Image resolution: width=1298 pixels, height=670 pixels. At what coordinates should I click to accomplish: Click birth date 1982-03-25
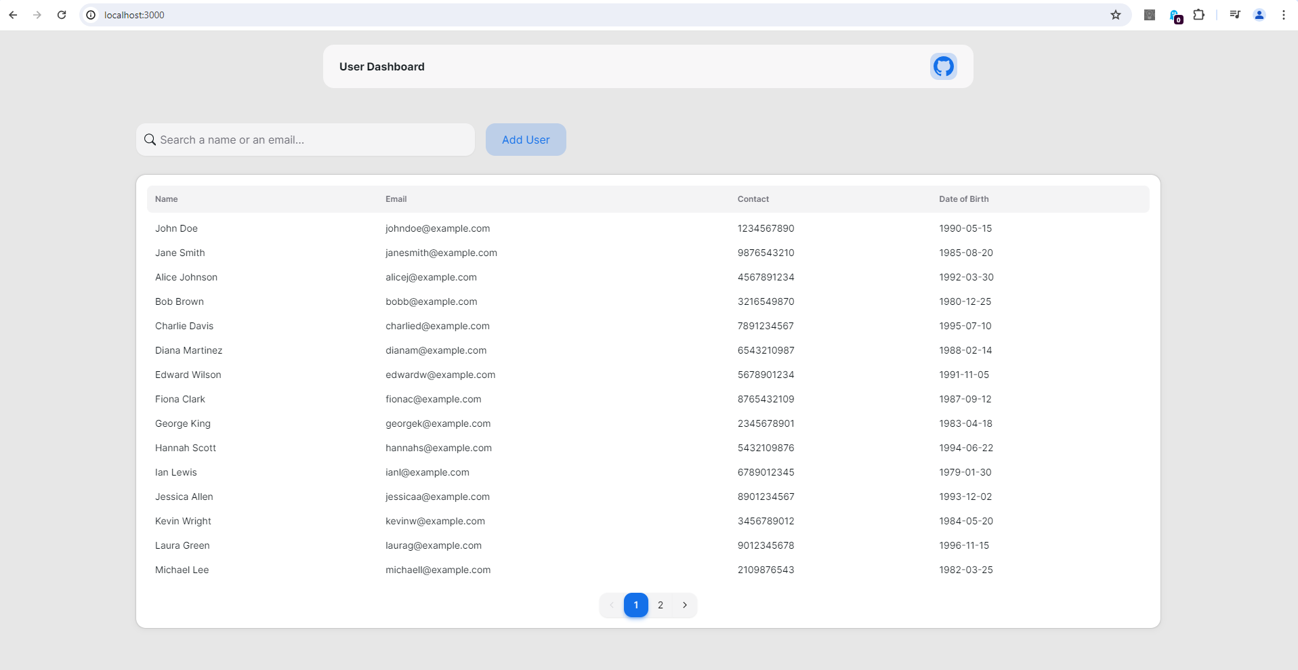point(966,570)
